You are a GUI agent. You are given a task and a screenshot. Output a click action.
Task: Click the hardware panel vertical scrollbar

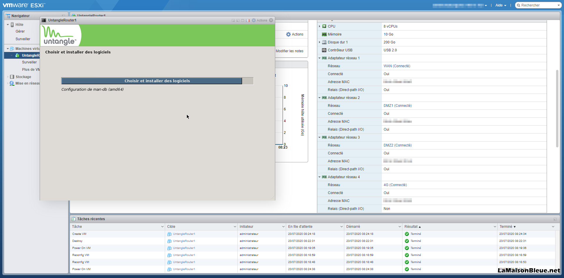tap(557, 109)
